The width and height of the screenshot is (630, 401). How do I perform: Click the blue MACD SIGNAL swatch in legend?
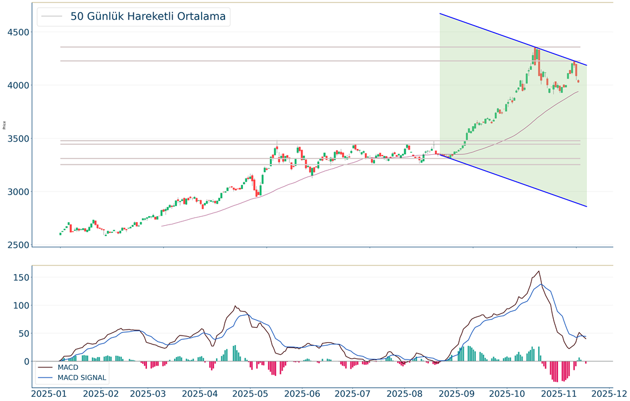(46, 378)
